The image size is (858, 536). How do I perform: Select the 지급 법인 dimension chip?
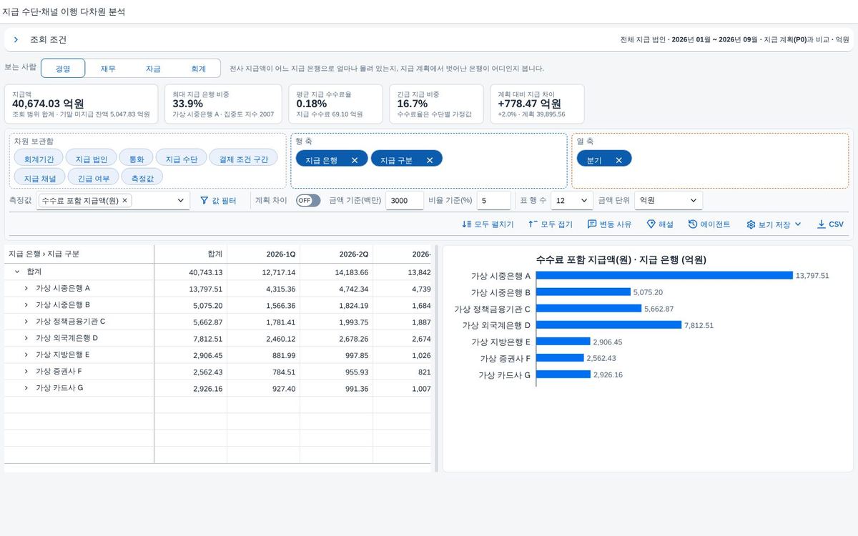coord(91,159)
